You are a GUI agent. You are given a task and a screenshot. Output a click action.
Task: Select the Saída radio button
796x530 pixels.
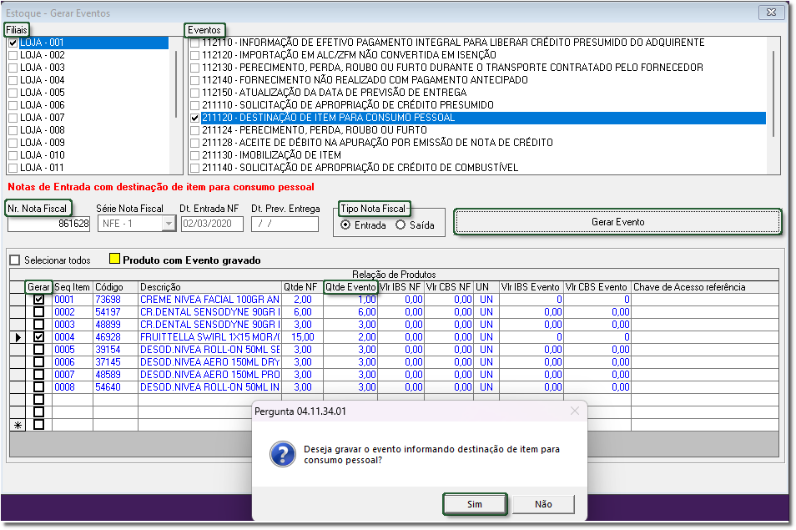point(401,225)
